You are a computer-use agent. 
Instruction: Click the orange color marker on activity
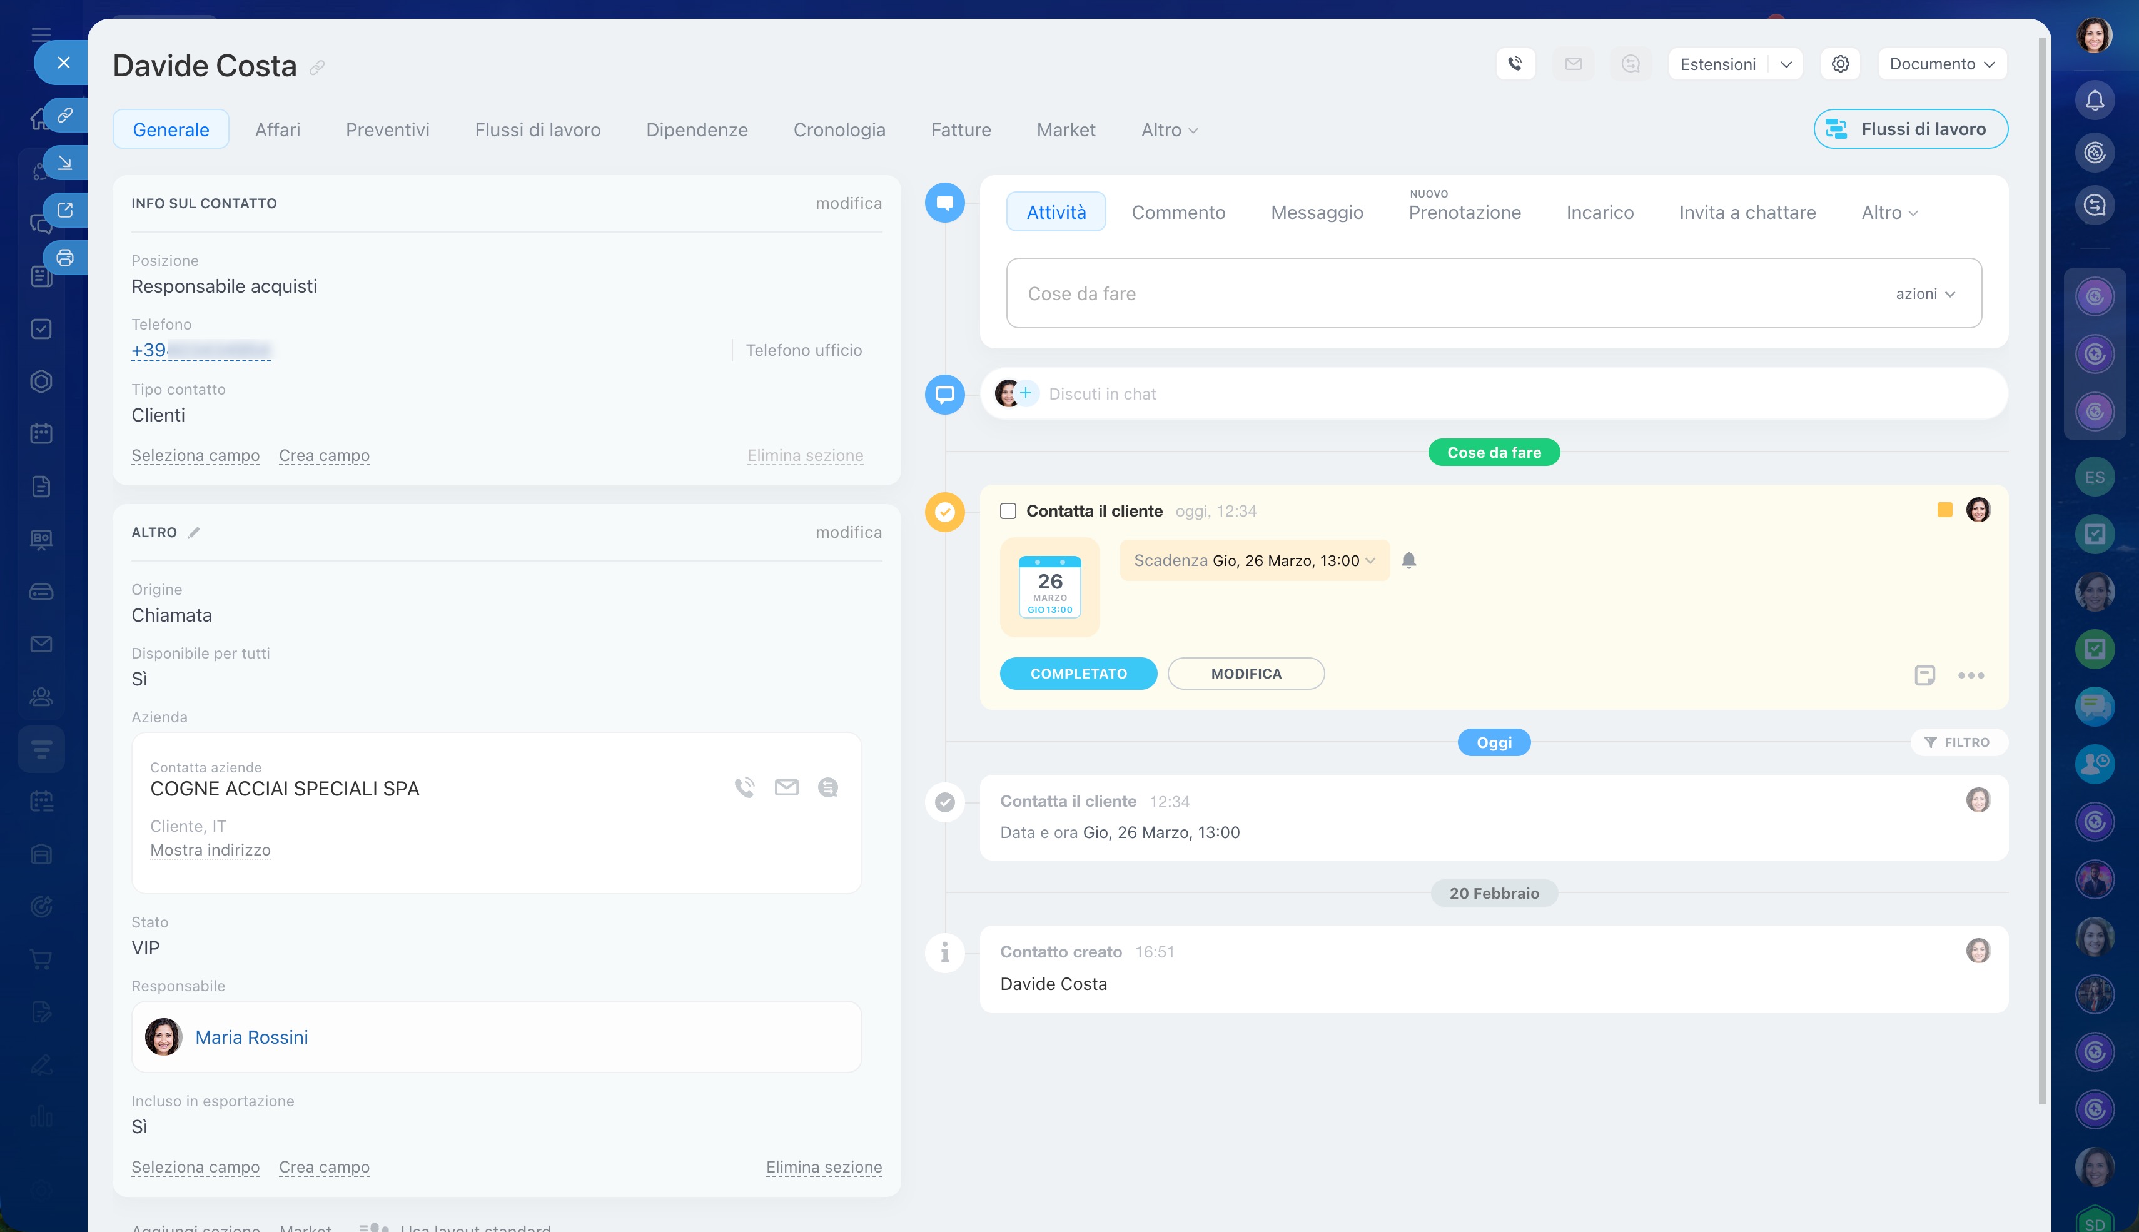[x=1944, y=510]
